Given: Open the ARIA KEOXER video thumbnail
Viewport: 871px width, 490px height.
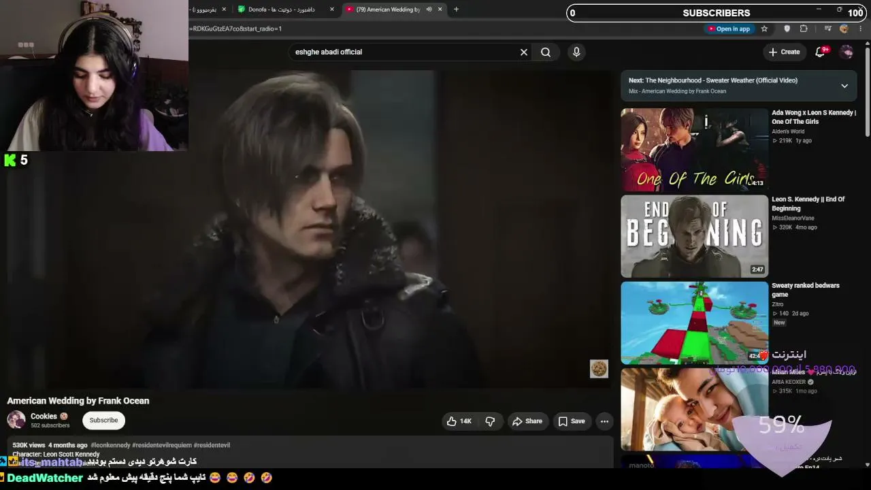Looking at the screenshot, I should pos(694,409).
